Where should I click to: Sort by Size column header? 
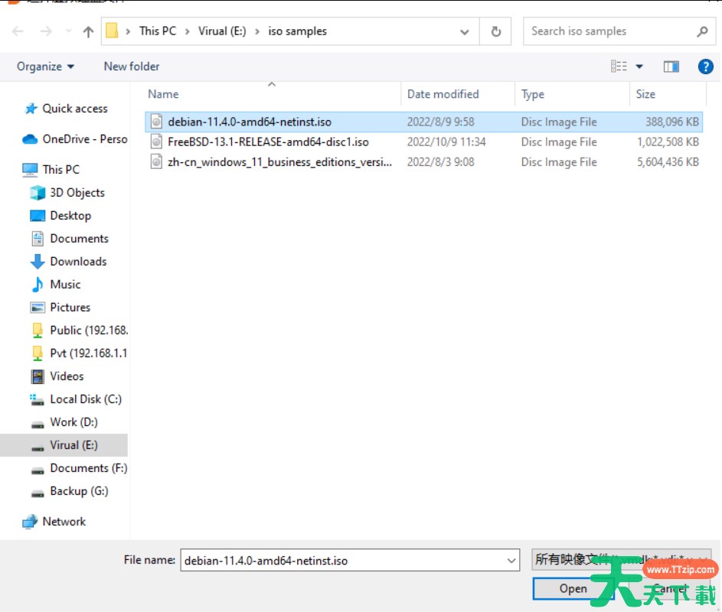(x=645, y=94)
